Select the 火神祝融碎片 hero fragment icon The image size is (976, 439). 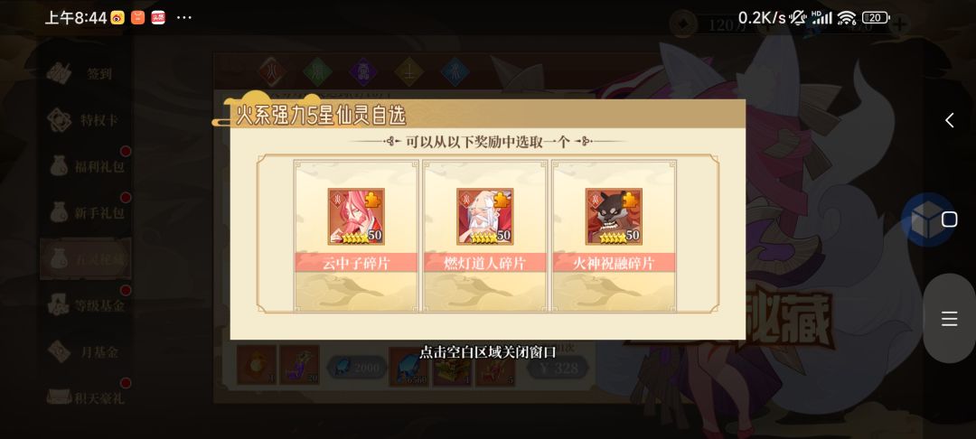[x=614, y=217]
